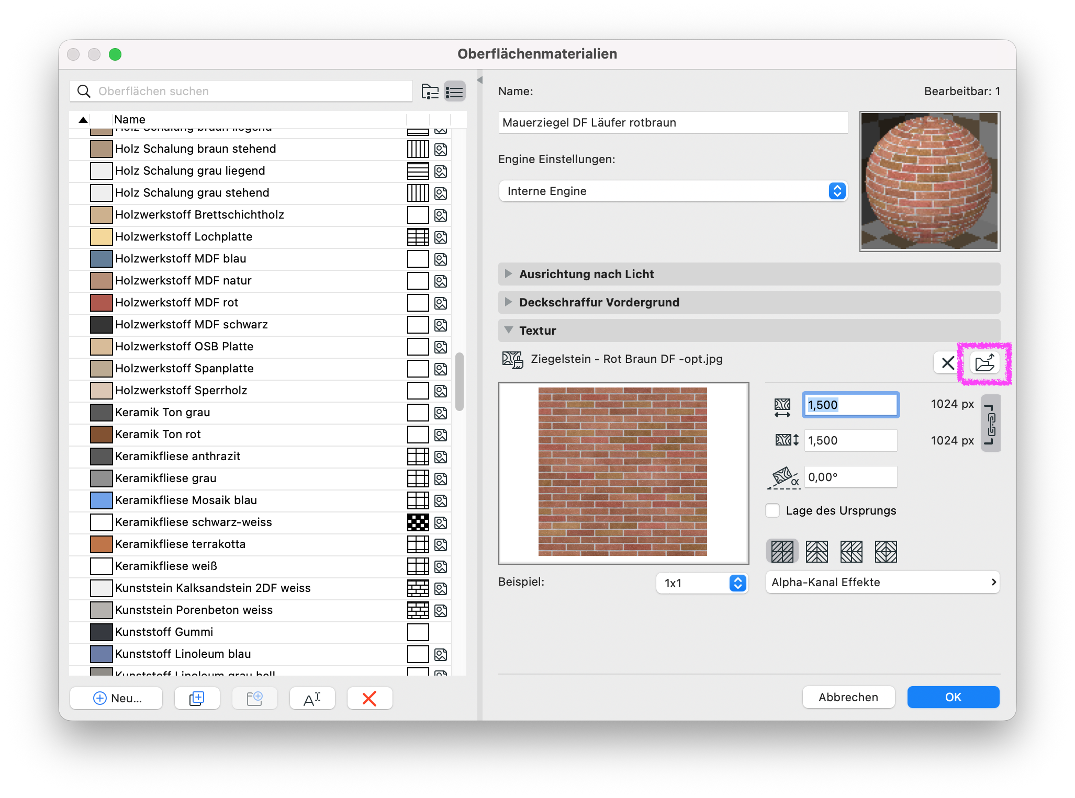
Task: Delete surface with red X button
Action: [x=369, y=698]
